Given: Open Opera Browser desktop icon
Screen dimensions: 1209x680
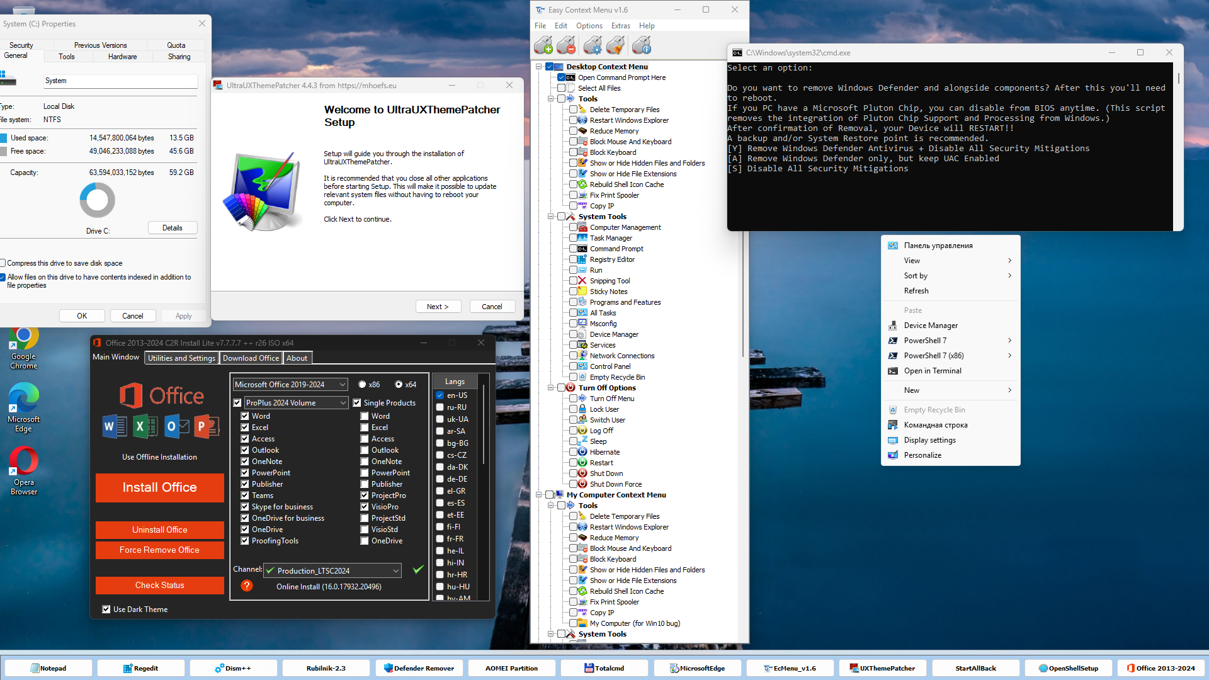Looking at the screenshot, I should click(23, 471).
